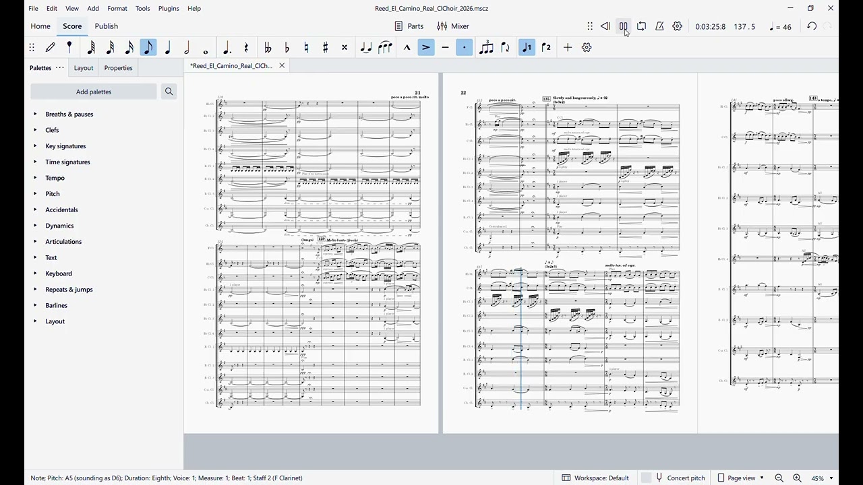The image size is (863, 485).
Task: Enable Concert pitch
Action: coord(673,478)
